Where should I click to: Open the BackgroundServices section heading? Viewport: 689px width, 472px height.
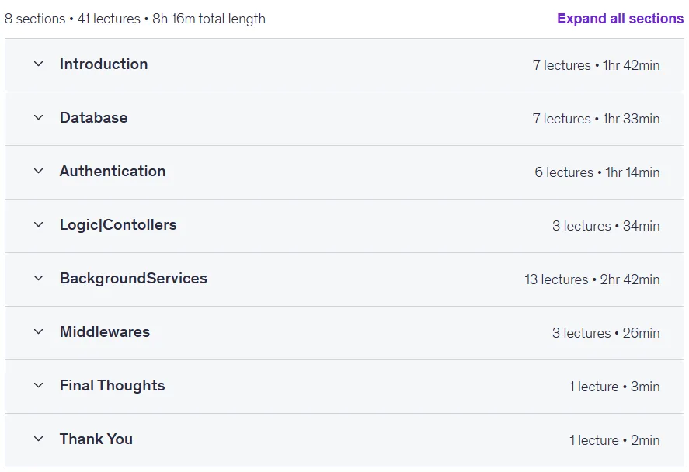(x=134, y=279)
